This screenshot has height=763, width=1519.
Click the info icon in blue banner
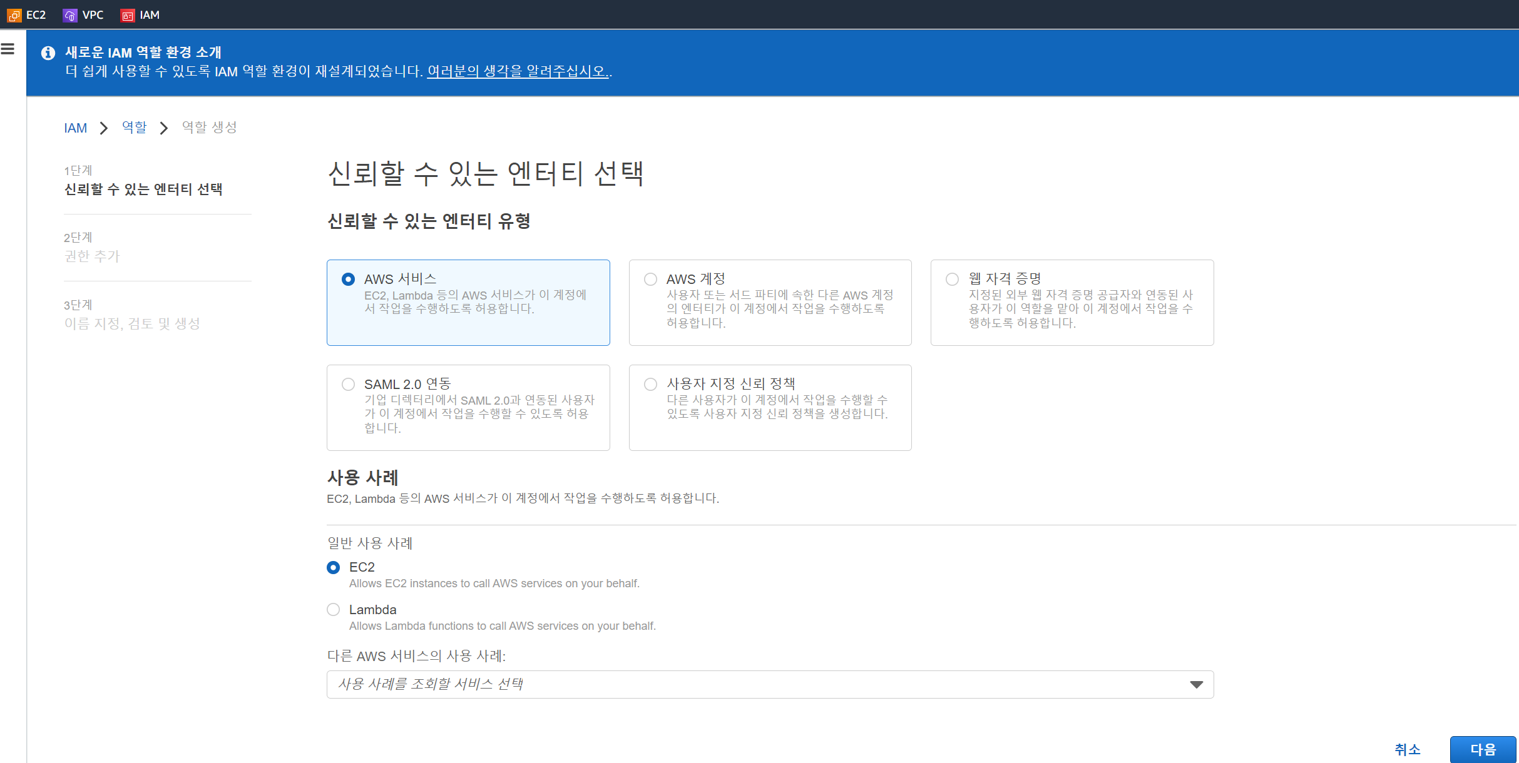(48, 53)
